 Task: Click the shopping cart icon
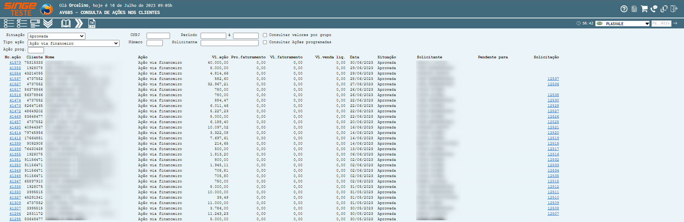coord(644,9)
